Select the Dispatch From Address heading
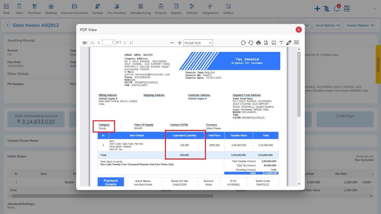Viewport: 381px width, 214px height. pos(247,95)
